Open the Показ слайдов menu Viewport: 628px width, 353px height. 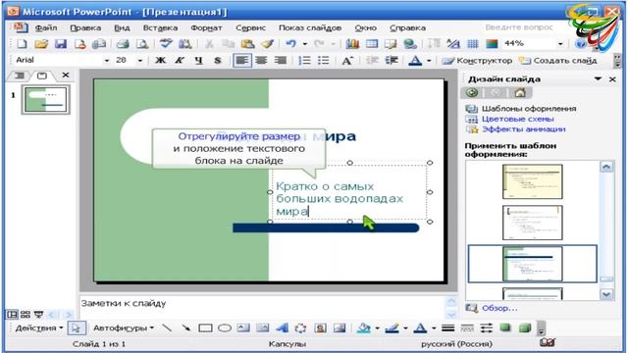(x=310, y=27)
